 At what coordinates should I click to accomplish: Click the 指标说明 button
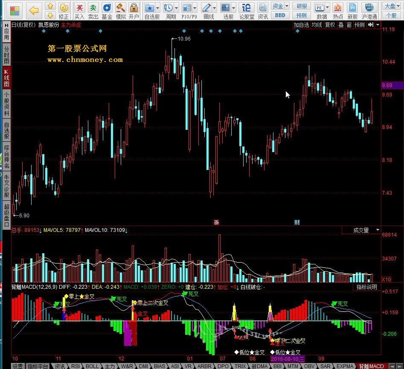pyautogui.click(x=366, y=287)
